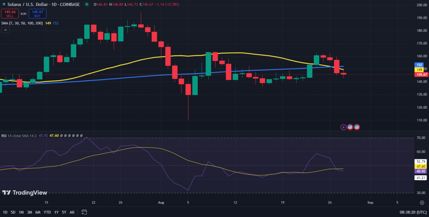Screen dimensions: 429x217
Task: Click the blue BUY 145.67 button
Action: 37,14
